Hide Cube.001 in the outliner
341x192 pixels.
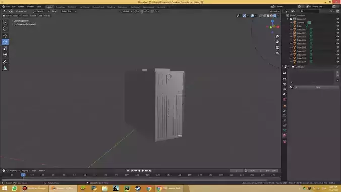coord(338,30)
